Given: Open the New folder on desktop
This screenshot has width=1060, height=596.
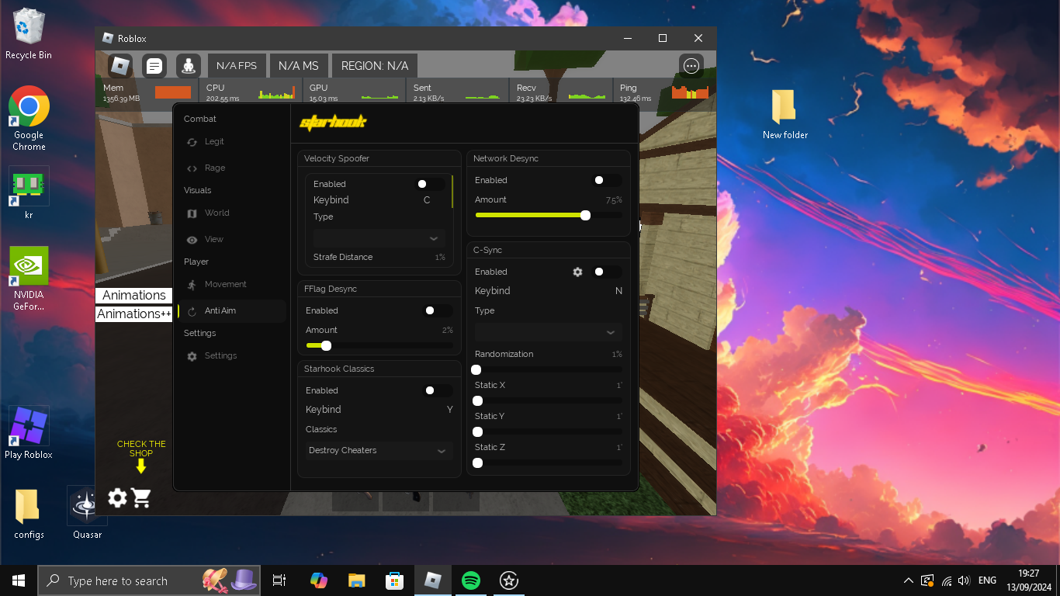Looking at the screenshot, I should [785, 114].
